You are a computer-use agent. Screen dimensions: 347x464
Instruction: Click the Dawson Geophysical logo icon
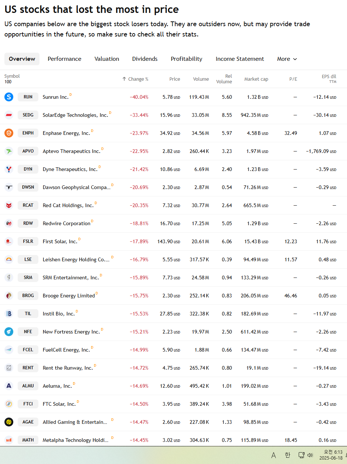pos(9,187)
